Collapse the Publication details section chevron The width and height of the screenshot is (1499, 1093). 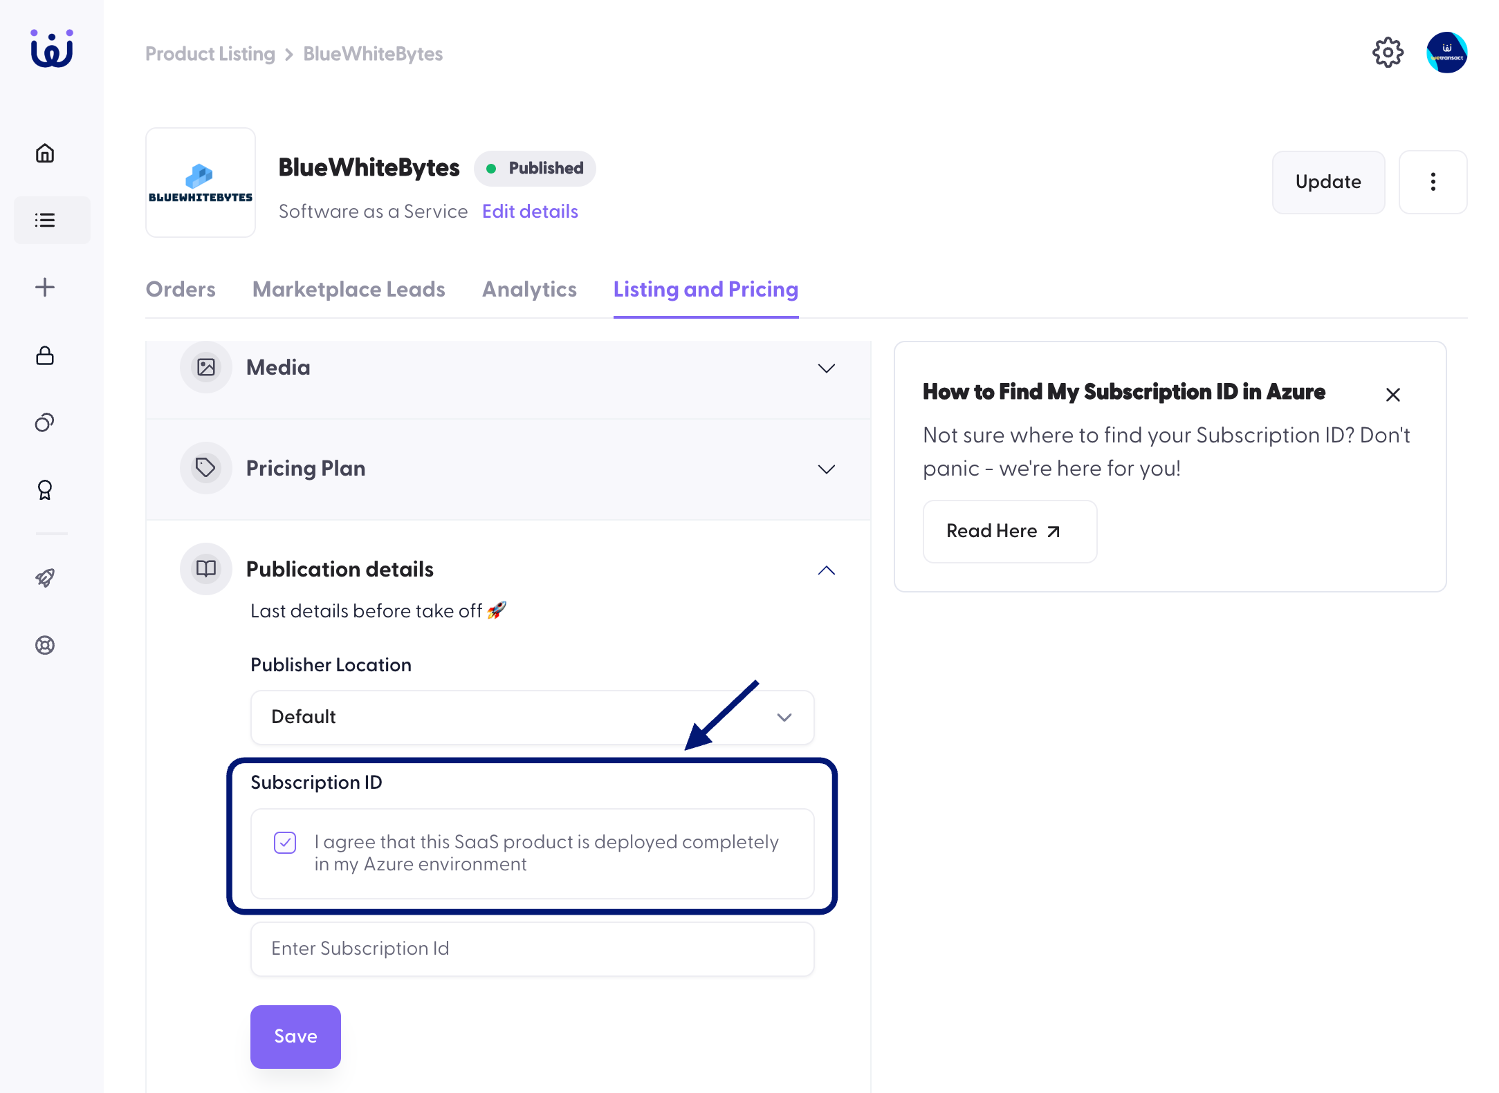826,570
